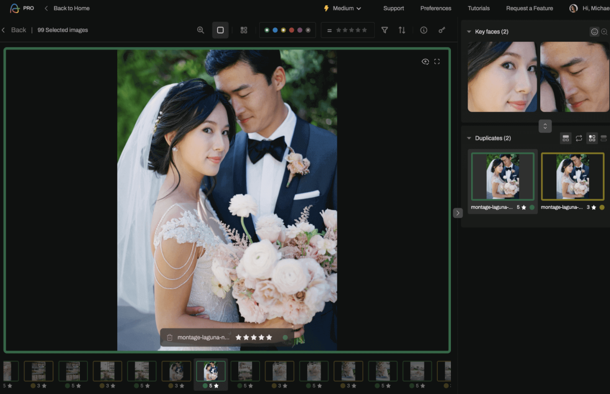
Task: Click the image info icon
Action: pyautogui.click(x=423, y=29)
